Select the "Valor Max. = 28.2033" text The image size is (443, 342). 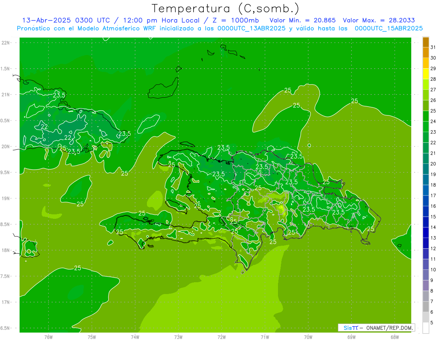point(379,20)
